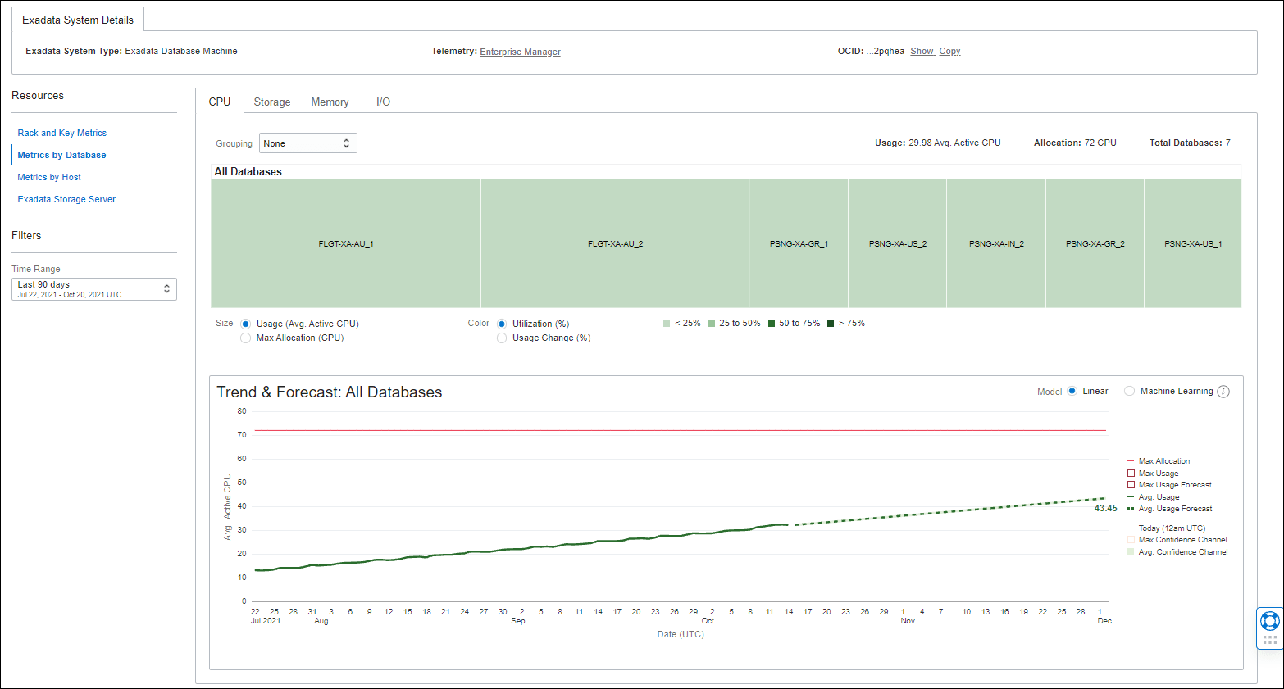The height and width of the screenshot is (689, 1284).
Task: Copy the OCID to clipboard
Action: (x=949, y=51)
